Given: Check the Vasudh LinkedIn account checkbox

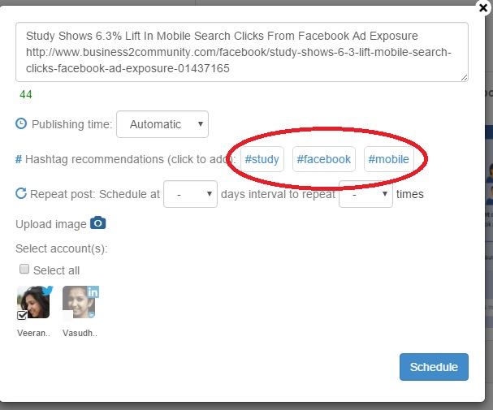Looking at the screenshot, I should tap(67, 316).
